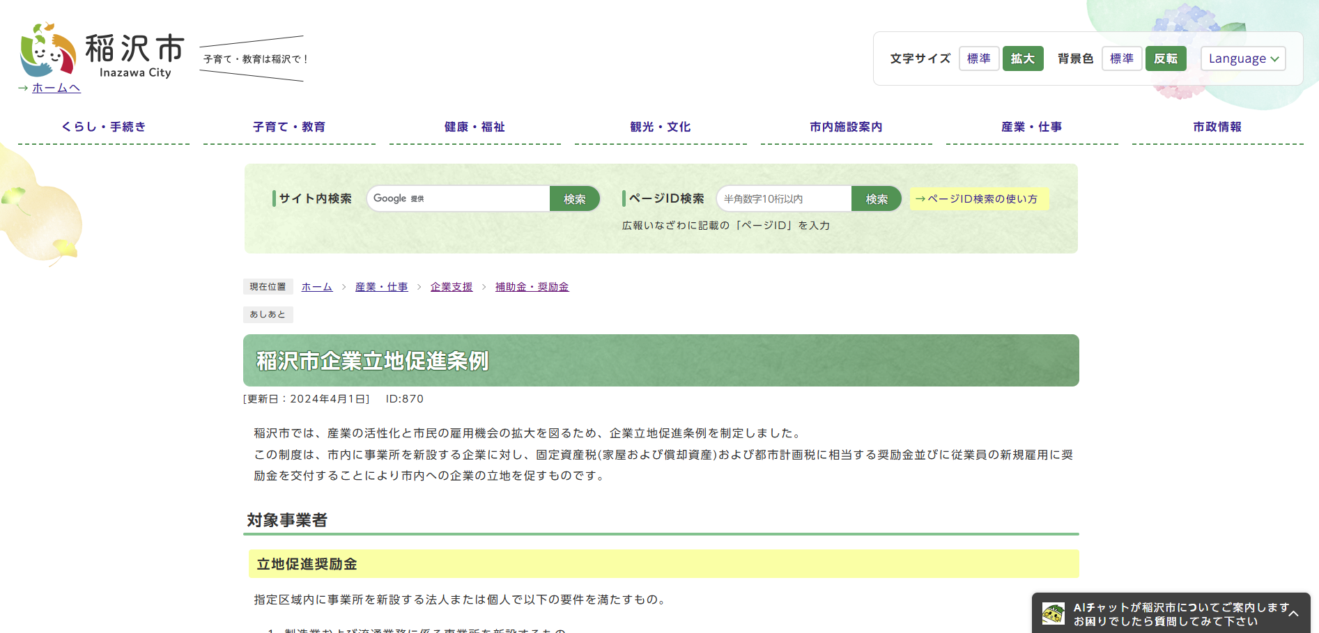Go to 産業・仕事 in the breadcrumb

[381, 287]
